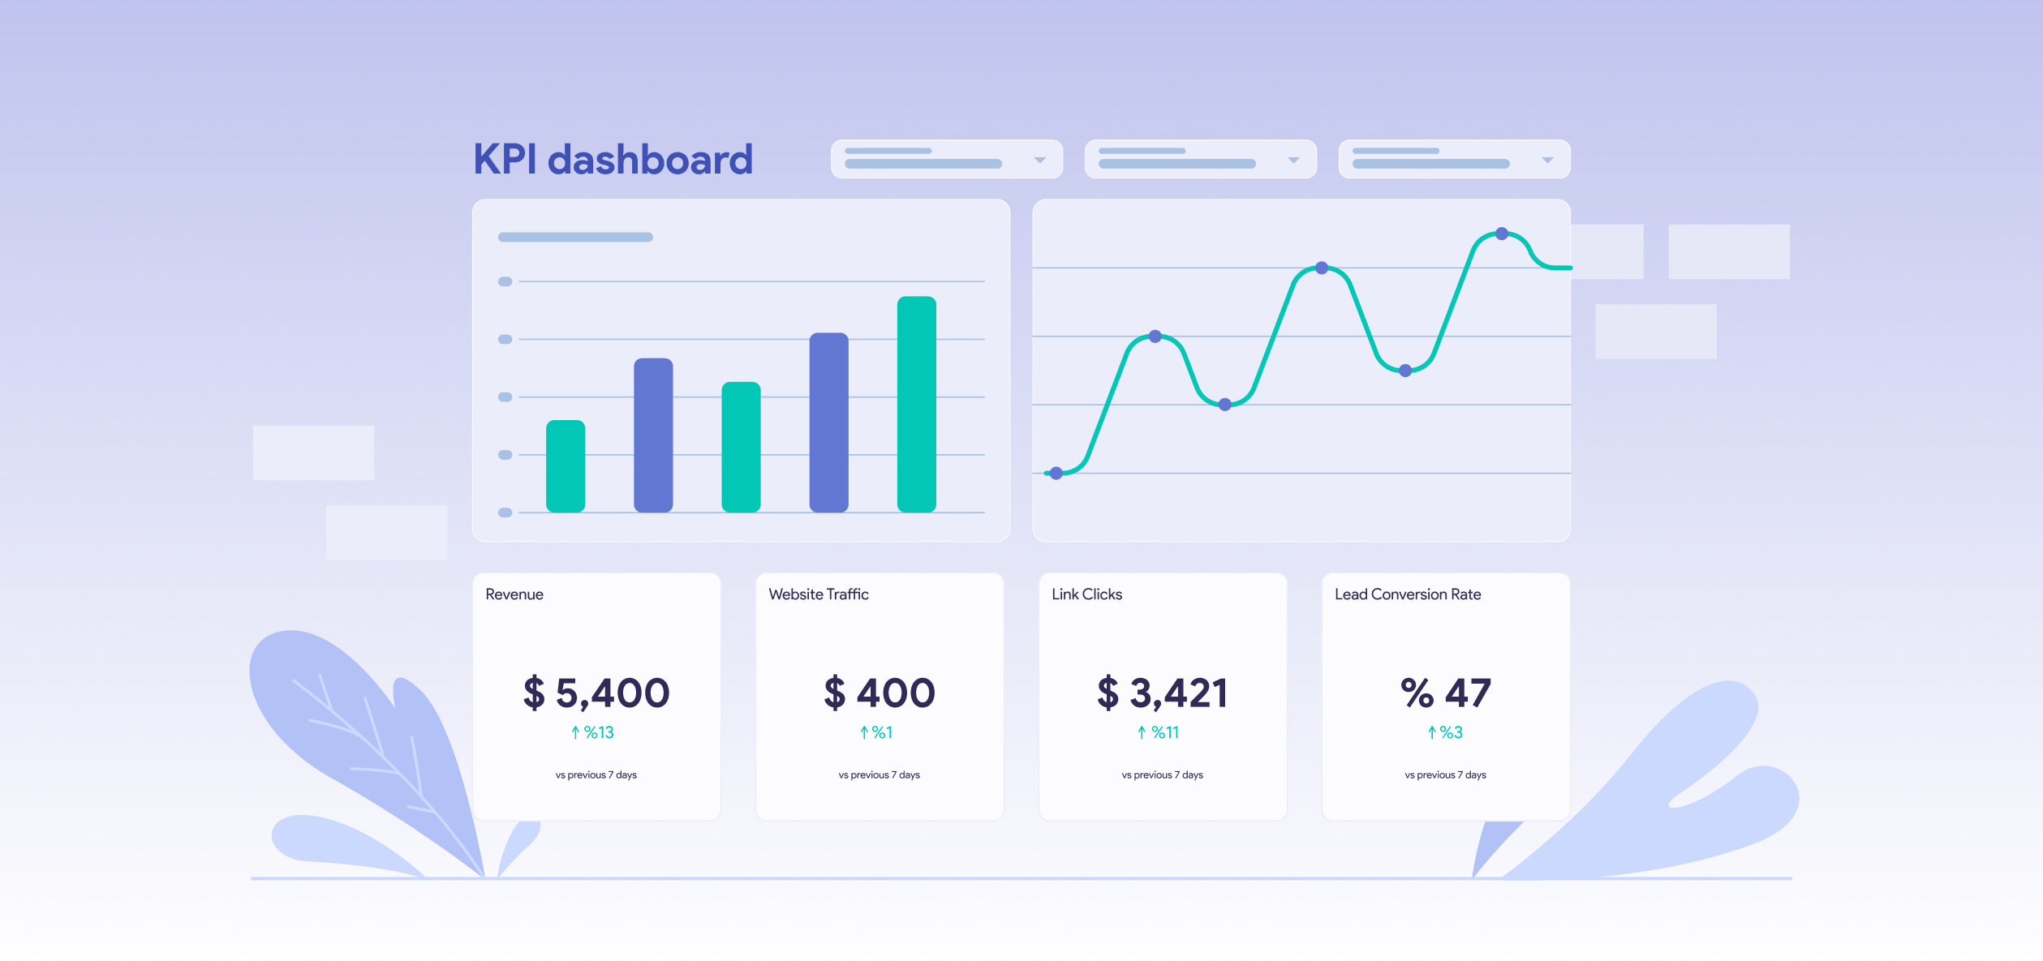
Task: Select the second purple bar in the chart
Action: 653,434
